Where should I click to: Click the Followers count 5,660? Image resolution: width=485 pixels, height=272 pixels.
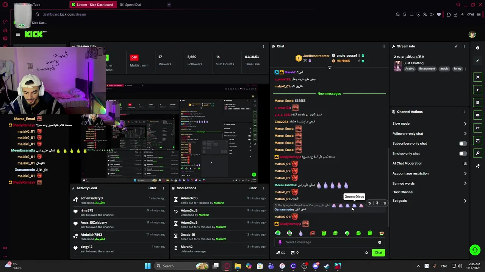192,57
